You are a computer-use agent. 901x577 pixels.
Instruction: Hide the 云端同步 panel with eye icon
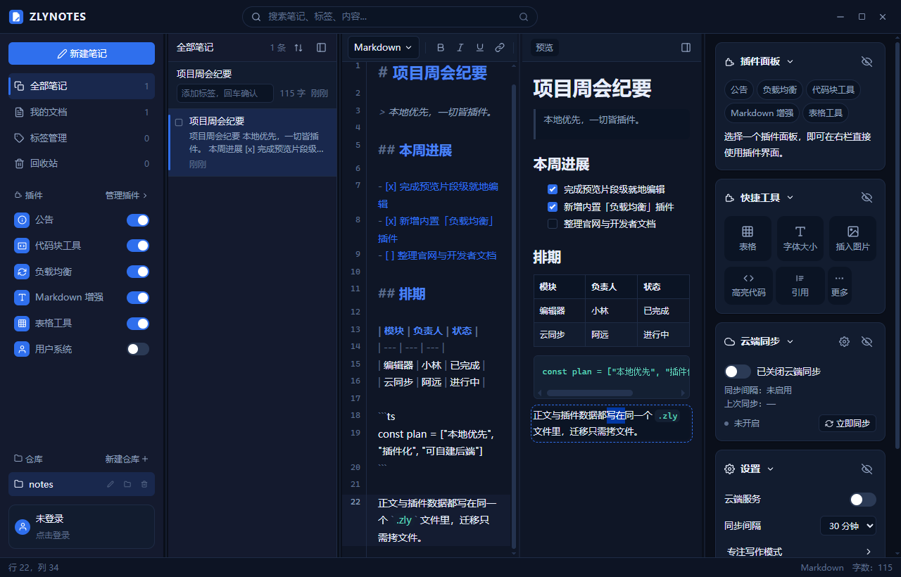867,341
